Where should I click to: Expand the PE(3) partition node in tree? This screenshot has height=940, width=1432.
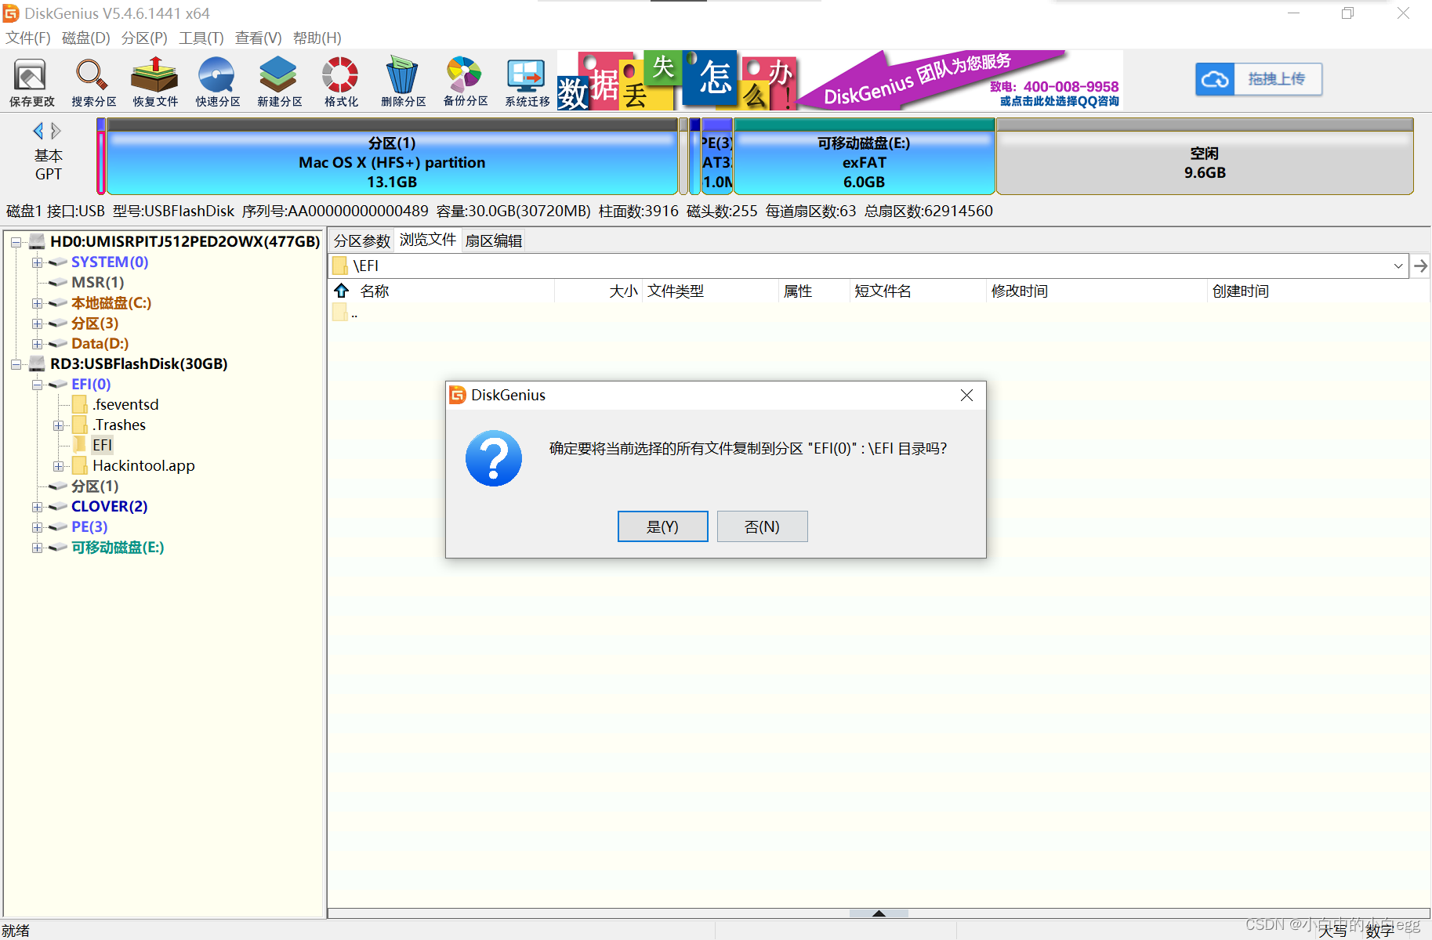pyautogui.click(x=37, y=527)
